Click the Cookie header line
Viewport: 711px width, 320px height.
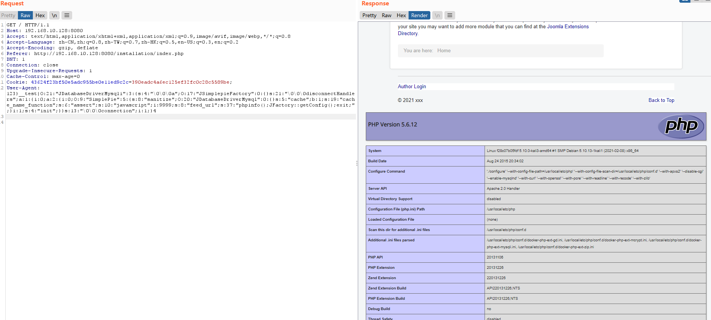(x=119, y=82)
